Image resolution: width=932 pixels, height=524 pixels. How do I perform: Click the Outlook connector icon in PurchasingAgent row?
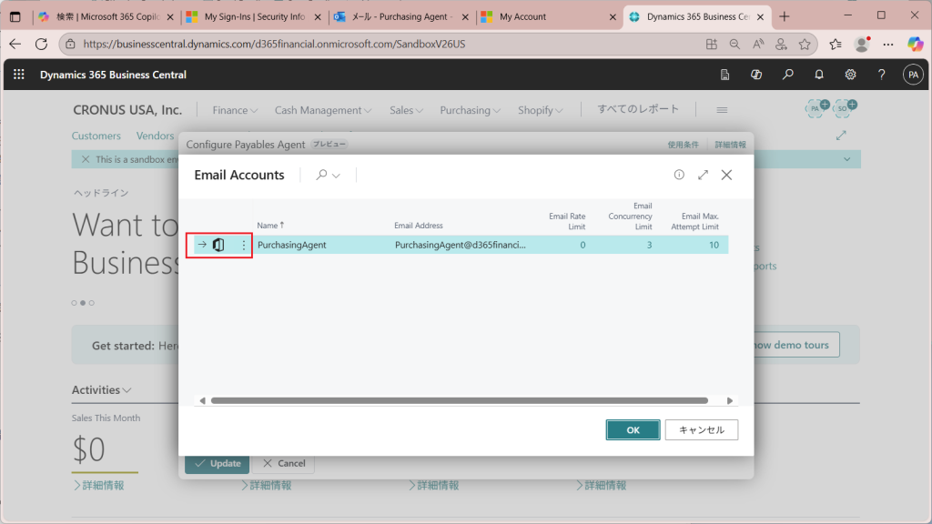coord(218,245)
